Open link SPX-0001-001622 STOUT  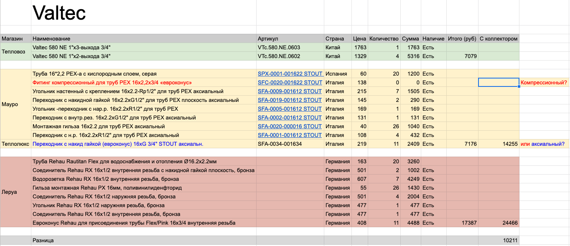coord(290,74)
